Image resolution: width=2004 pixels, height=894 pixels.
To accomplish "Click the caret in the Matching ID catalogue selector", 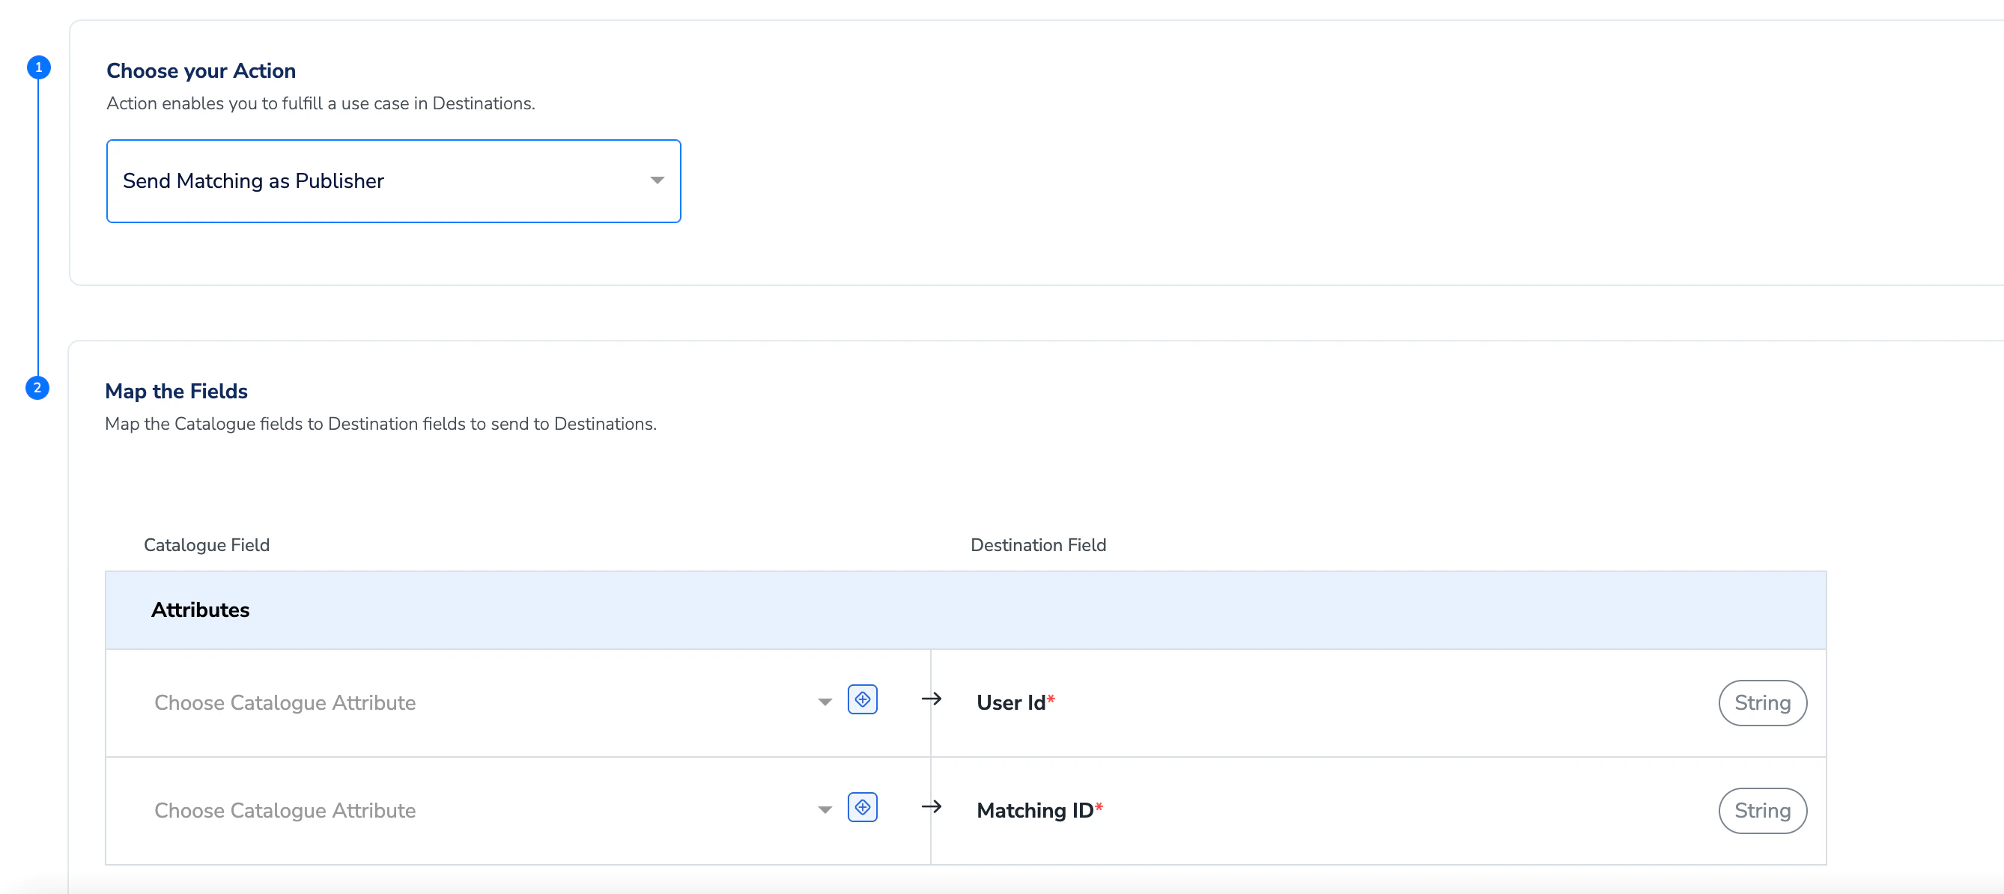I will tap(825, 810).
